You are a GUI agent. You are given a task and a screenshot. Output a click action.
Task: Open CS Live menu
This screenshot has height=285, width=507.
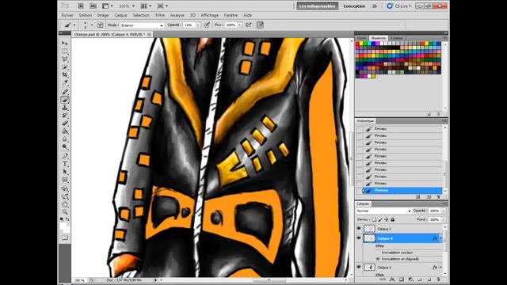[x=399, y=6]
